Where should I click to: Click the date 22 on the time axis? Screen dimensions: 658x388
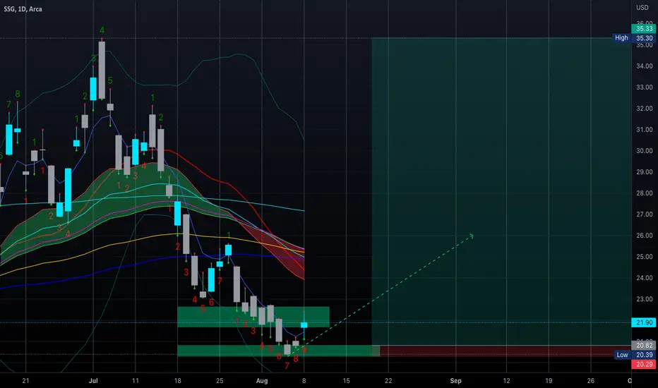pos(388,380)
